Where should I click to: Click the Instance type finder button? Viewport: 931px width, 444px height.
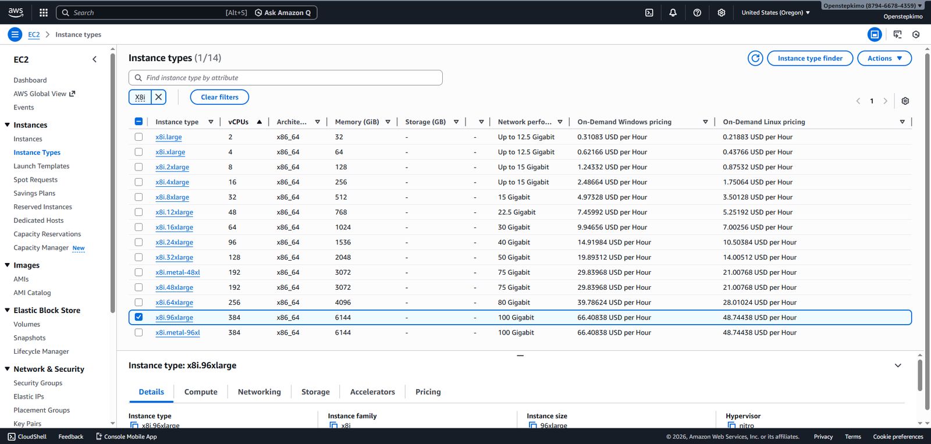810,58
